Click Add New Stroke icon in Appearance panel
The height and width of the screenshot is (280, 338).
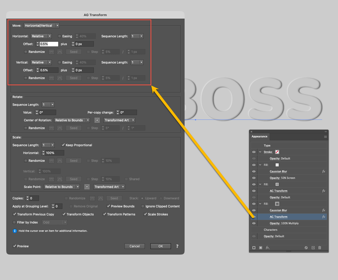(254, 248)
